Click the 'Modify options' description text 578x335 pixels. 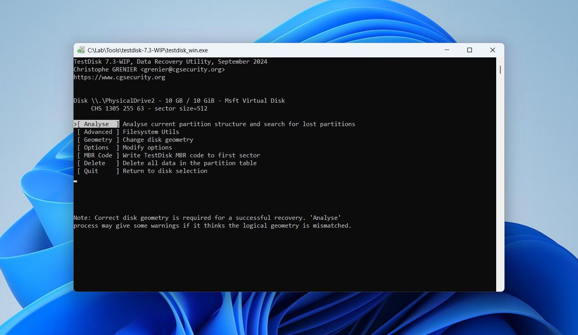coord(147,147)
